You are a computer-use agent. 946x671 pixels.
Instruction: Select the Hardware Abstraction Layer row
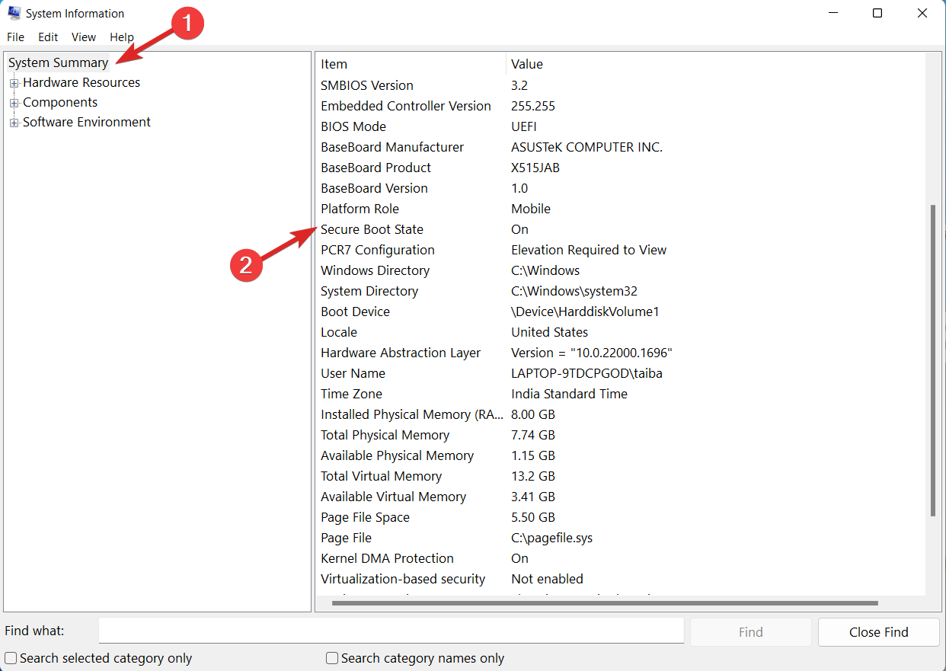tap(621, 353)
